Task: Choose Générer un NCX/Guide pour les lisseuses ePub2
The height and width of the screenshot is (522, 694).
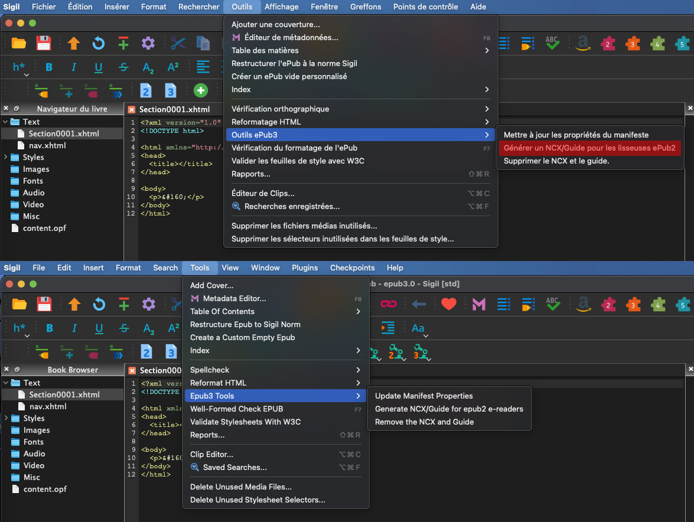Action: pyautogui.click(x=589, y=148)
